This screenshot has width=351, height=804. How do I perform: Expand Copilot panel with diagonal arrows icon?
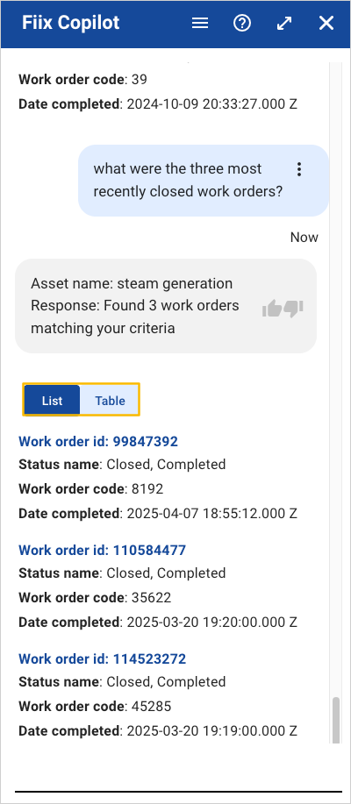tap(284, 23)
